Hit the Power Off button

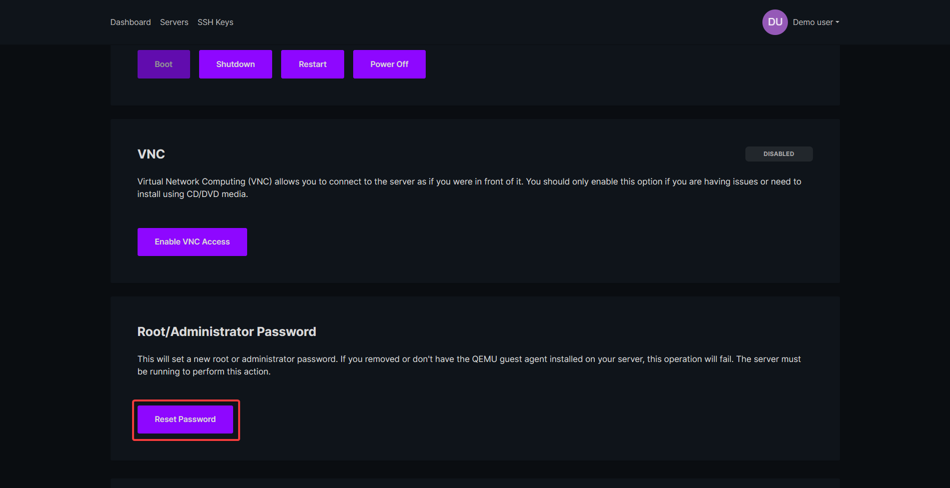point(389,64)
